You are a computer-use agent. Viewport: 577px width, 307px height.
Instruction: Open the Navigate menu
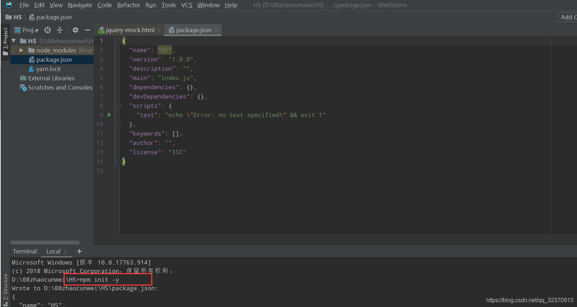pos(80,5)
